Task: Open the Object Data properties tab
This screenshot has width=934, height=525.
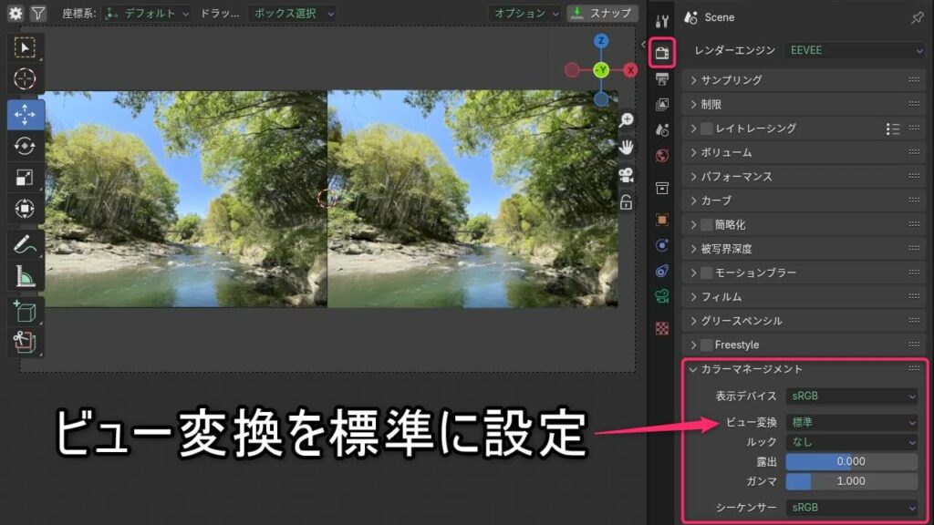Action: point(662,296)
